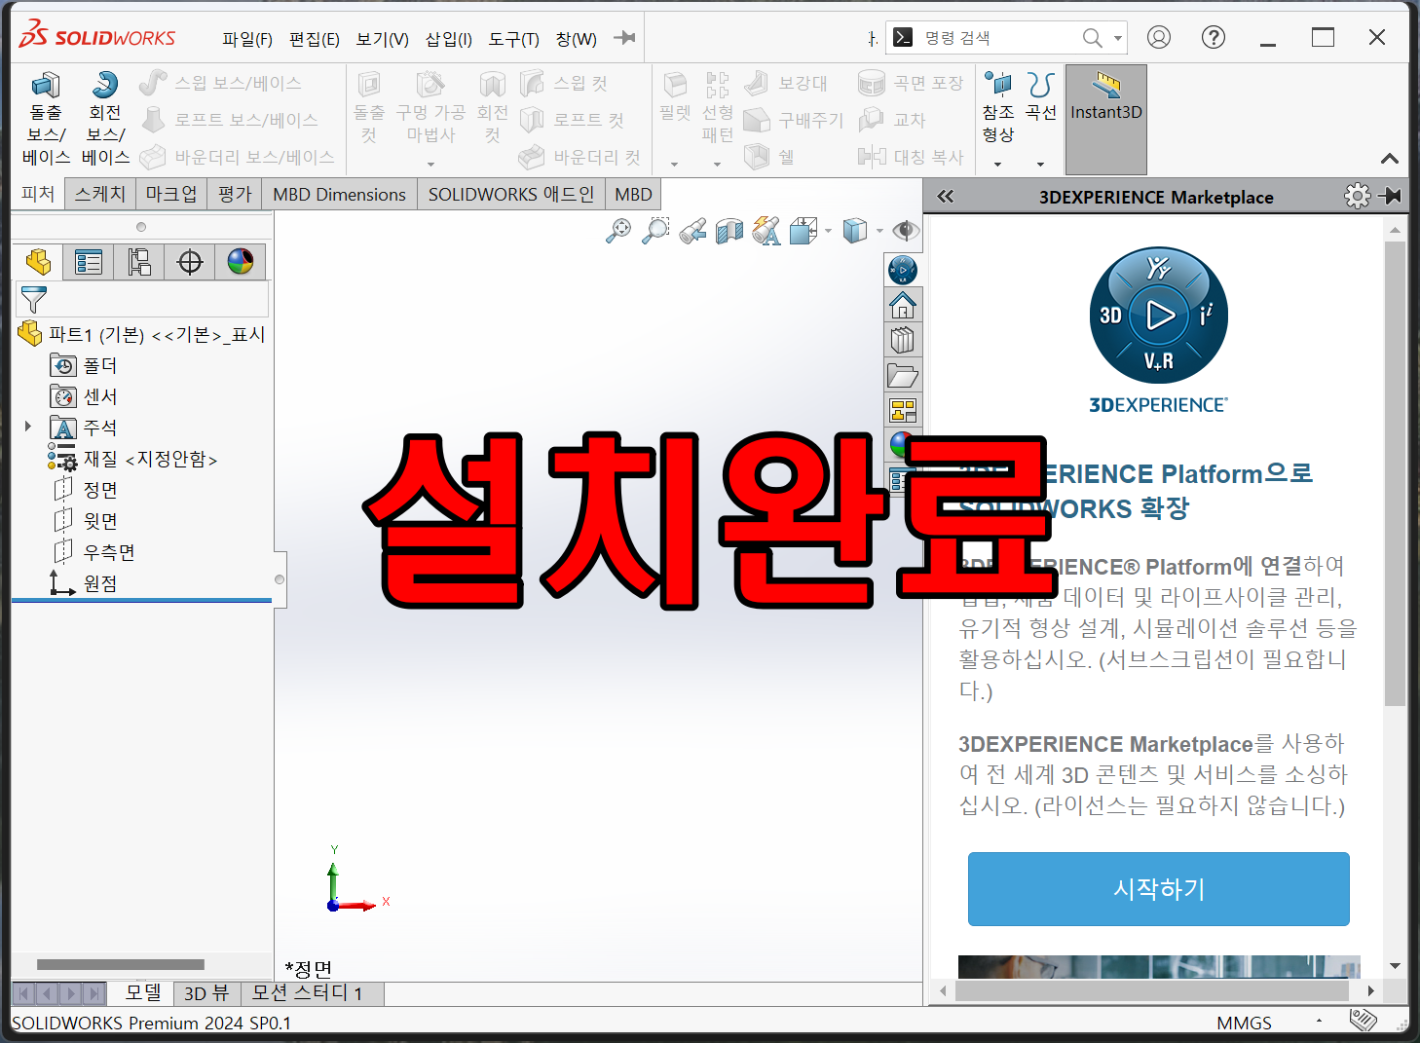Open Display Style dropdown arrow

(x=878, y=232)
